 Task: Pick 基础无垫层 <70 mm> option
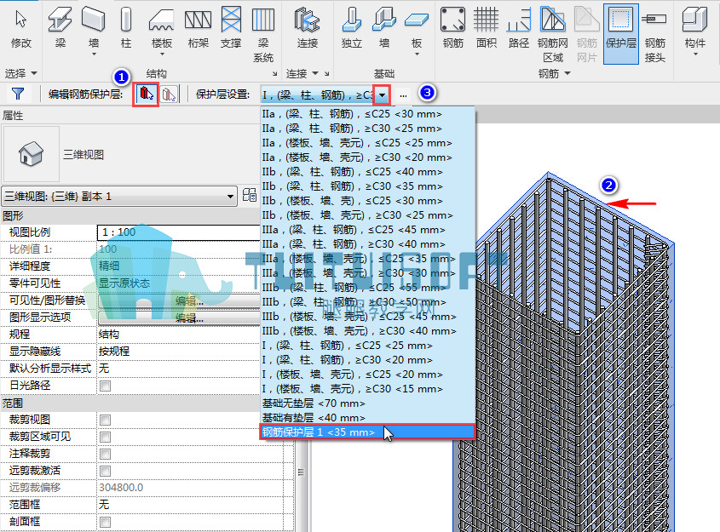tap(367, 403)
